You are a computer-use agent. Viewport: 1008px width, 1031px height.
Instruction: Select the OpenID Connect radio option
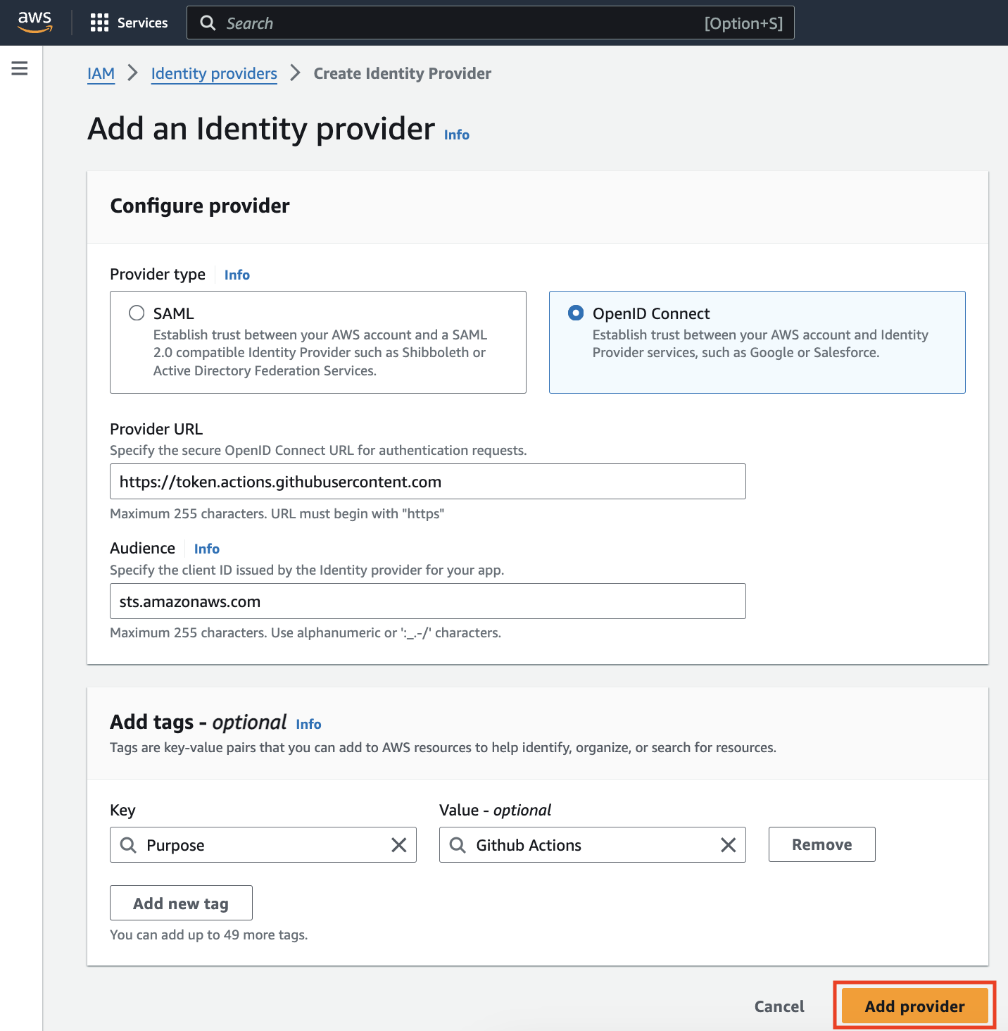576,313
